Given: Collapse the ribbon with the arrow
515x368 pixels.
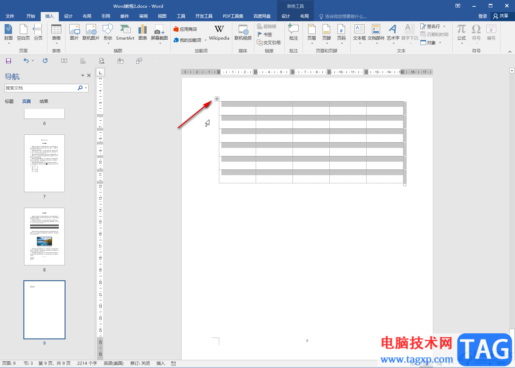Looking at the screenshot, I should 510,51.
